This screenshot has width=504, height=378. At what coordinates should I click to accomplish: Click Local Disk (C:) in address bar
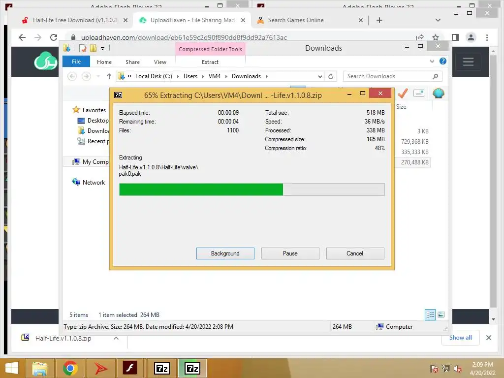click(x=154, y=76)
